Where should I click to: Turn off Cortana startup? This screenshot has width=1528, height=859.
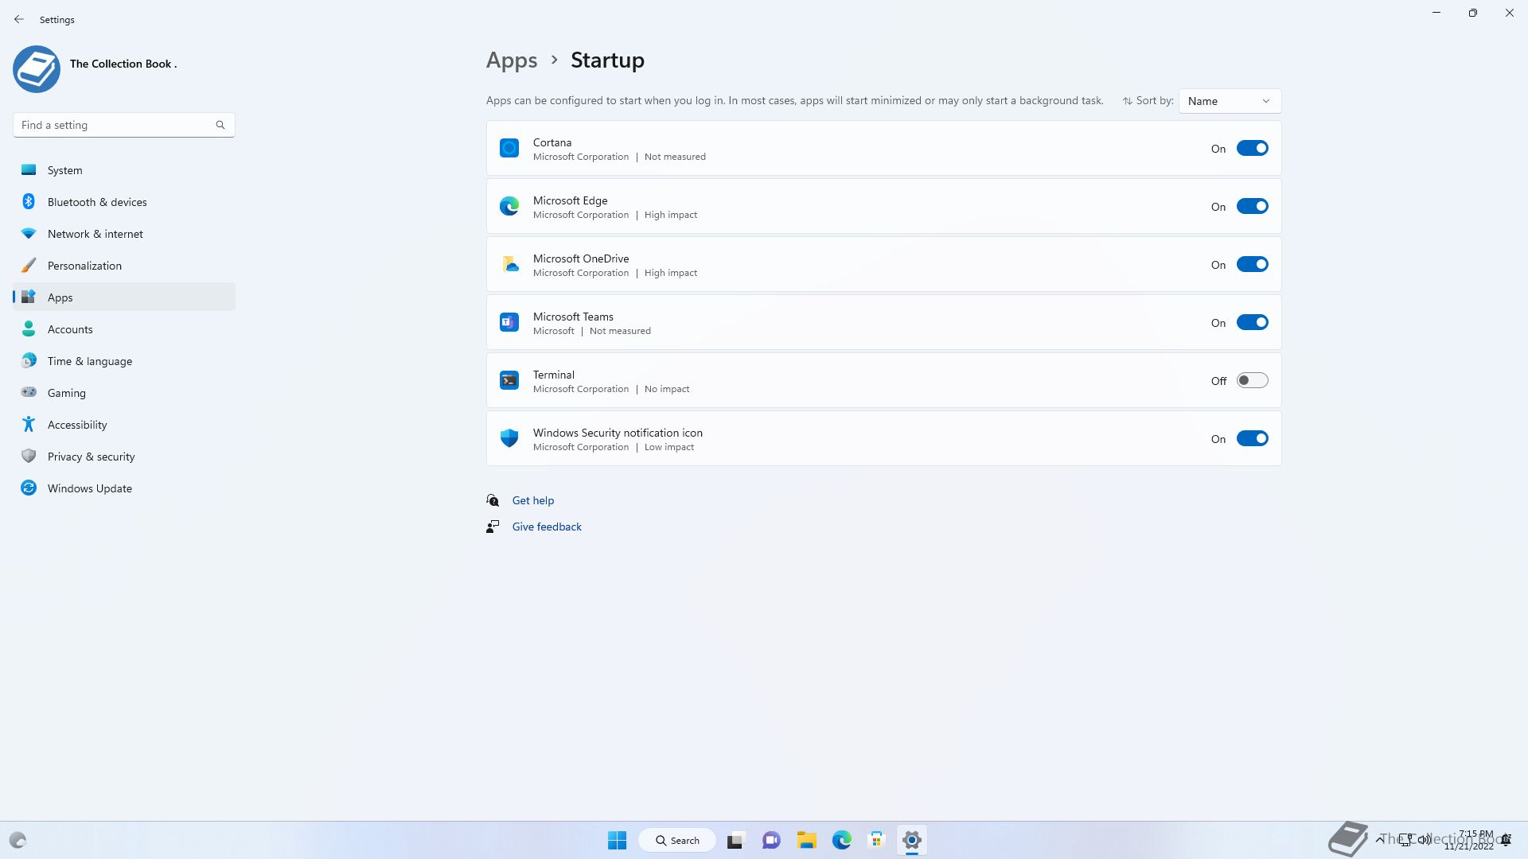pyautogui.click(x=1252, y=148)
